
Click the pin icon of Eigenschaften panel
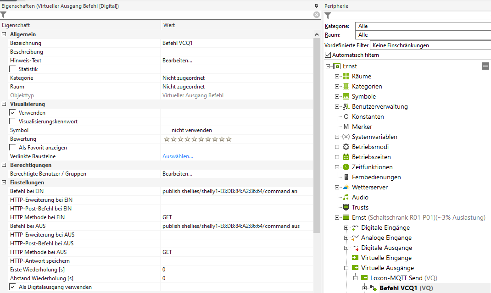click(x=316, y=6)
